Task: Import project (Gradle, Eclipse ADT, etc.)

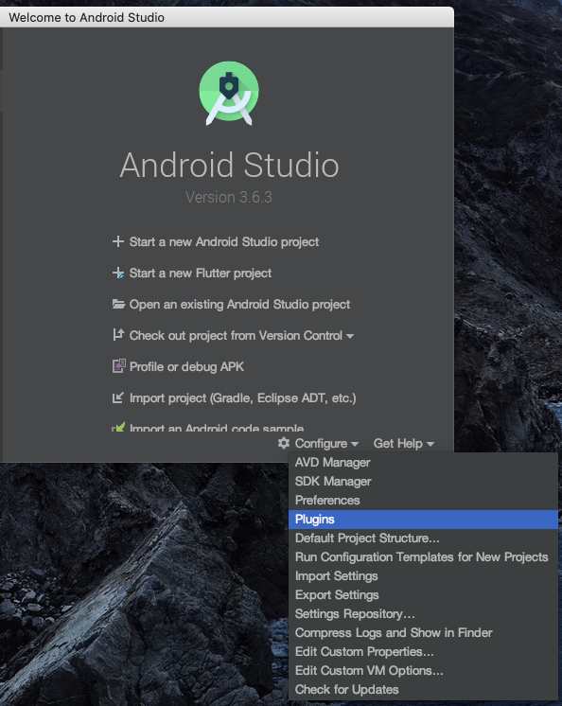Action: click(x=242, y=398)
